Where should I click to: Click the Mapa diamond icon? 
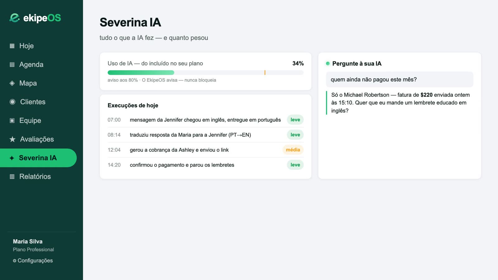(x=12, y=83)
